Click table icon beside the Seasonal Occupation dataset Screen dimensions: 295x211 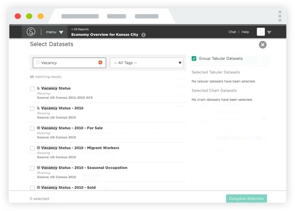pos(38,168)
